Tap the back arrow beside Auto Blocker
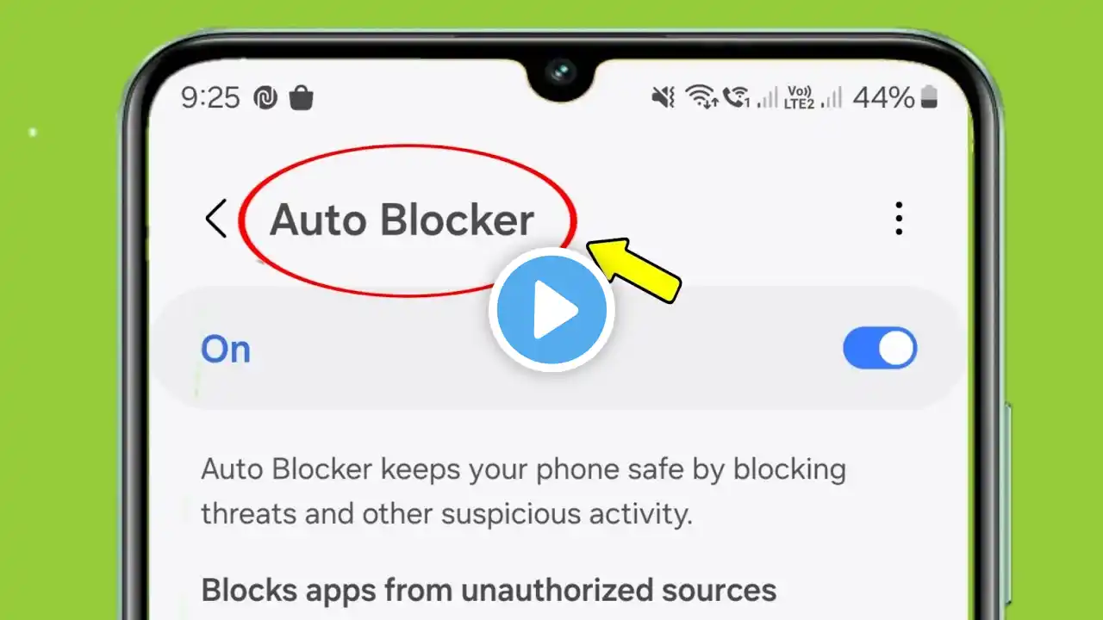This screenshot has height=620, width=1103. pyautogui.click(x=215, y=219)
